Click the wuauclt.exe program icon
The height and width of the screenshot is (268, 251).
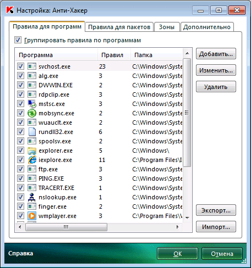click(x=32, y=122)
